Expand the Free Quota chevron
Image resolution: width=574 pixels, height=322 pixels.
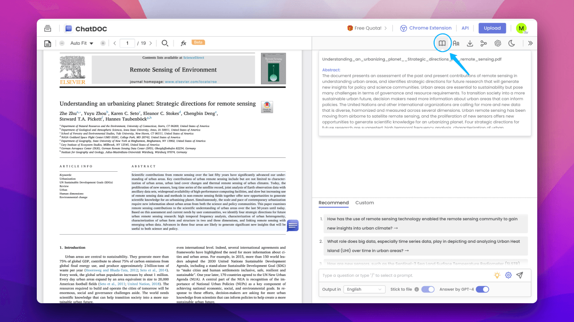[x=385, y=28]
